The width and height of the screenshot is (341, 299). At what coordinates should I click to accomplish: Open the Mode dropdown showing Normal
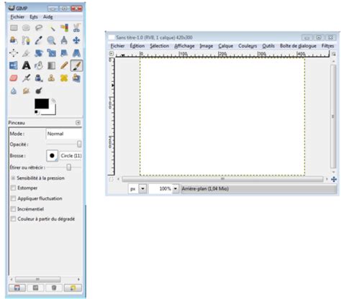pos(64,134)
